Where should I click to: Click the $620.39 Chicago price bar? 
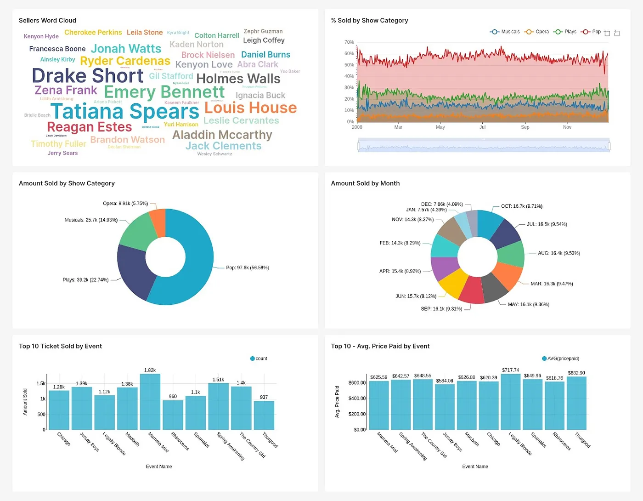(489, 406)
